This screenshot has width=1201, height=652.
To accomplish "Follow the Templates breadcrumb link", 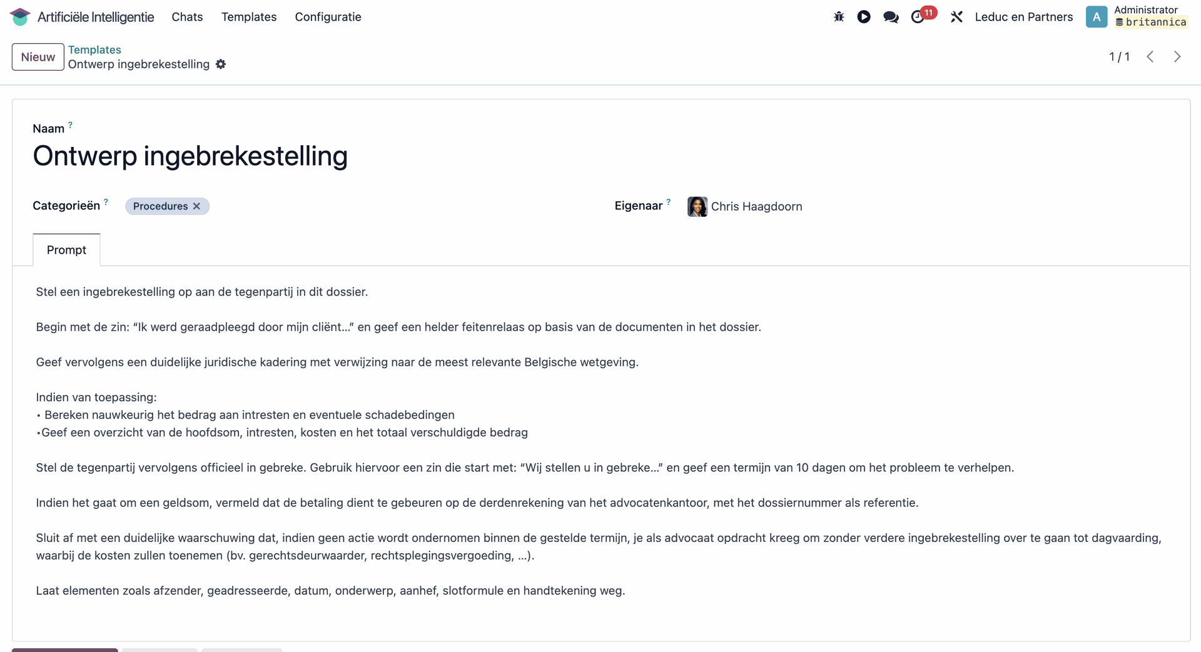I will [x=94, y=49].
